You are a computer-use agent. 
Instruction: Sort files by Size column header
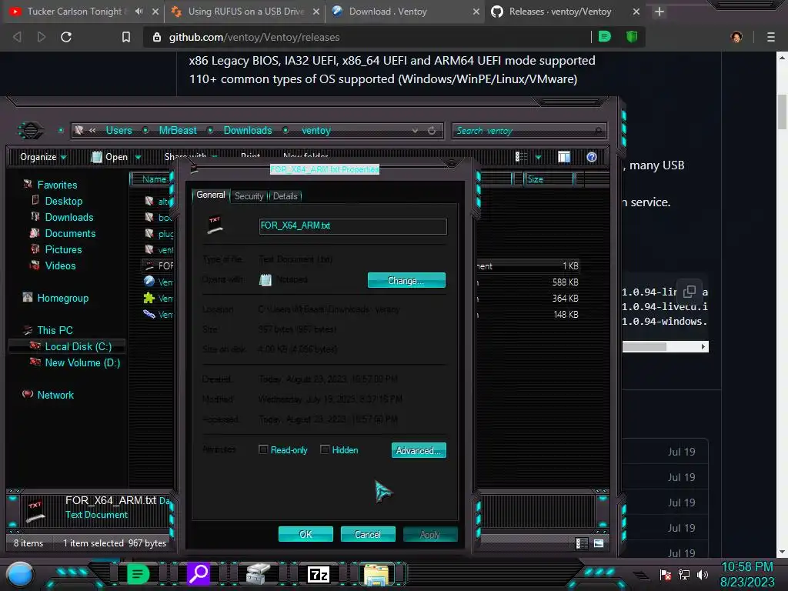548,179
